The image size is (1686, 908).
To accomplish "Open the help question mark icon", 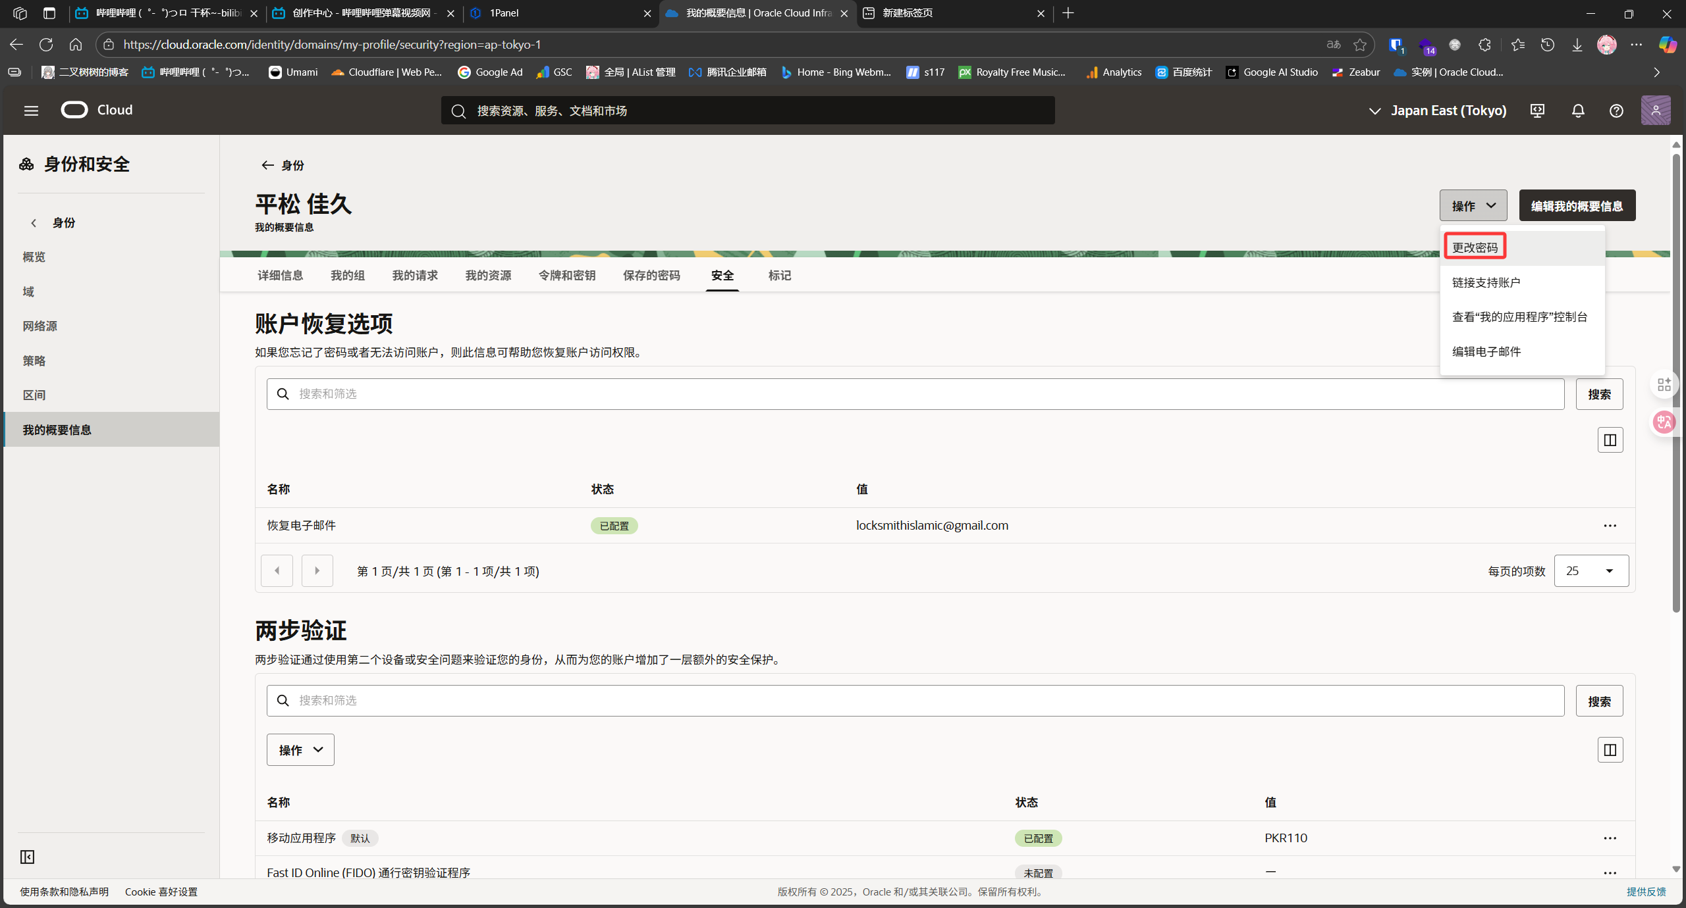I will click(x=1616, y=111).
